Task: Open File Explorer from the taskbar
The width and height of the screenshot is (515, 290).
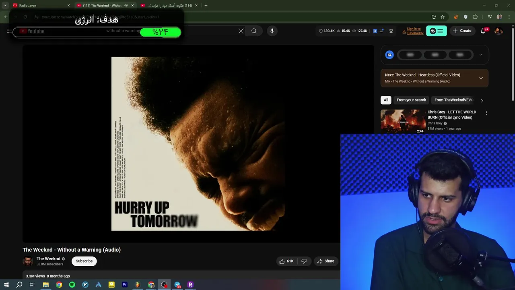Action: point(46,285)
